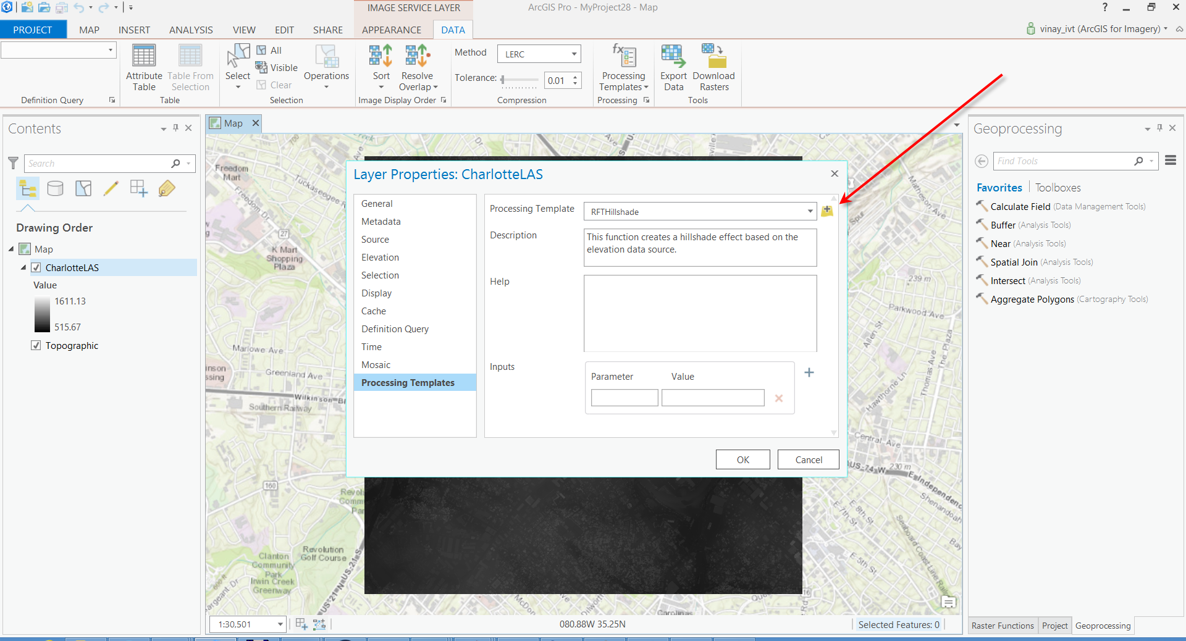
Task: Select the Mosaic page in Layer Properties
Action: tap(376, 365)
